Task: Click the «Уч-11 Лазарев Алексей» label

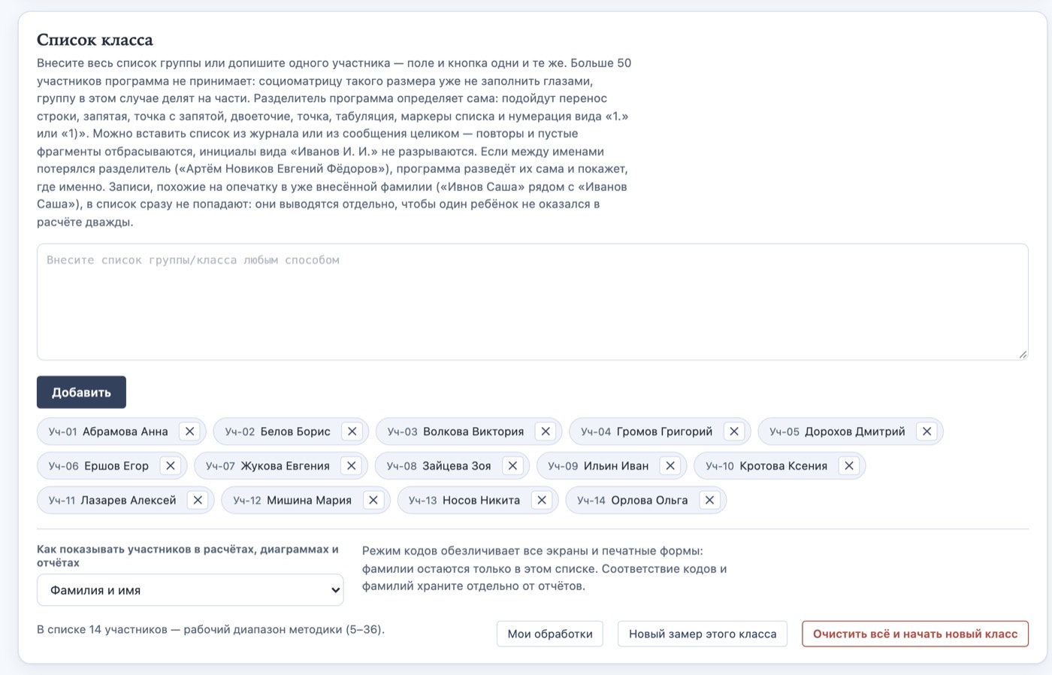Action: pos(113,501)
